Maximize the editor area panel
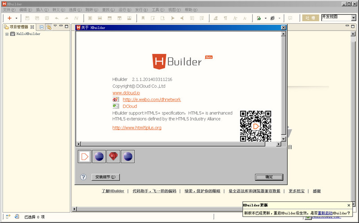 (353, 26)
